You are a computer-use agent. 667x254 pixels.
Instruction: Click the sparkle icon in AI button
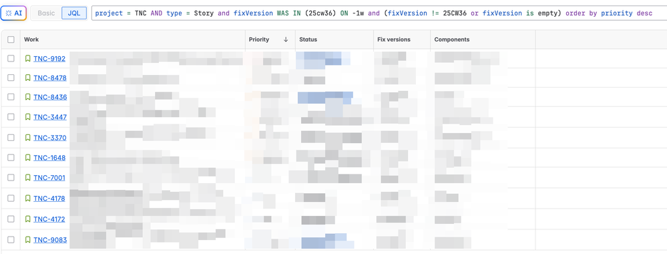click(9, 13)
